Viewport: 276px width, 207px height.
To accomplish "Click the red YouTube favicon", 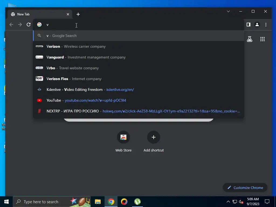I will [x=39, y=100].
